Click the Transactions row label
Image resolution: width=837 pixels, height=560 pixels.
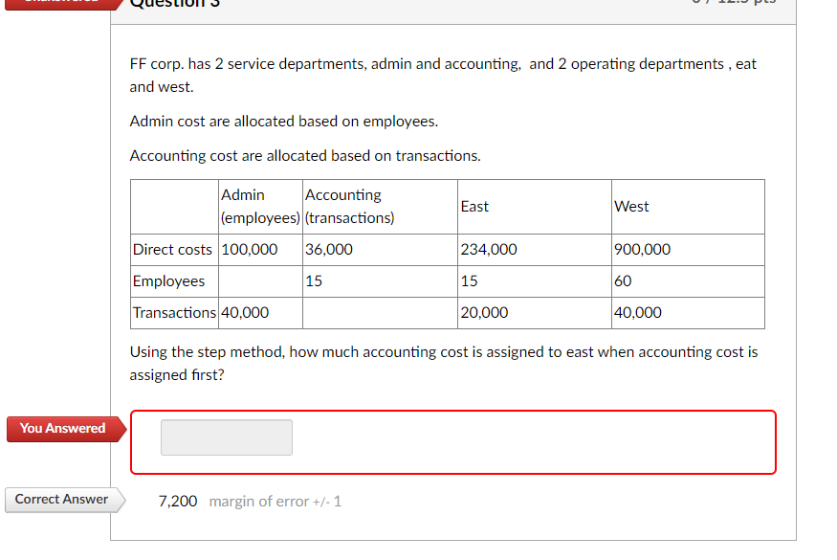pyautogui.click(x=171, y=312)
